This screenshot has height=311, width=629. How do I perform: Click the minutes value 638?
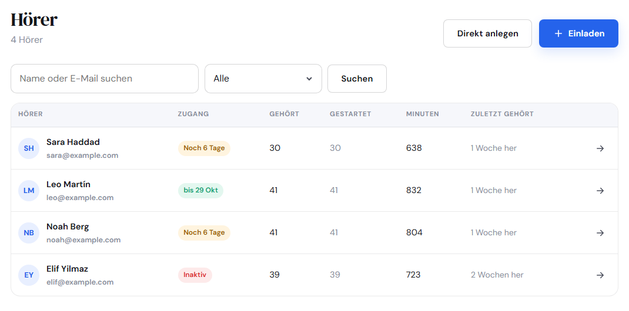(x=414, y=148)
